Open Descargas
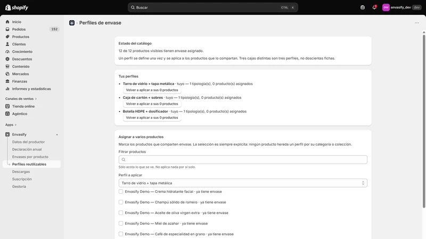 21,172
